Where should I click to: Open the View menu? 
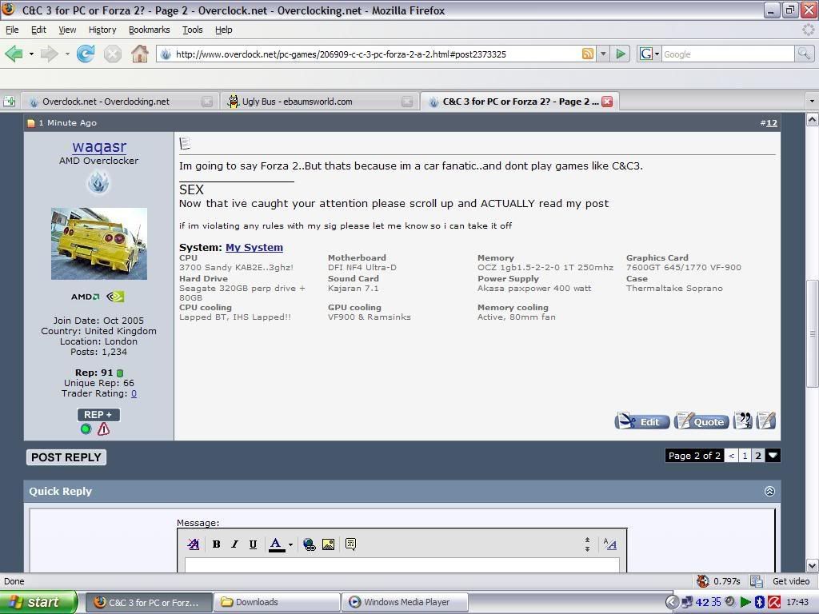pos(67,30)
